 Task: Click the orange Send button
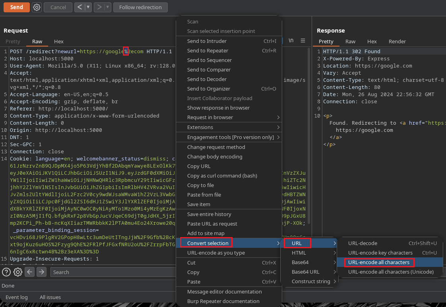coord(16,7)
